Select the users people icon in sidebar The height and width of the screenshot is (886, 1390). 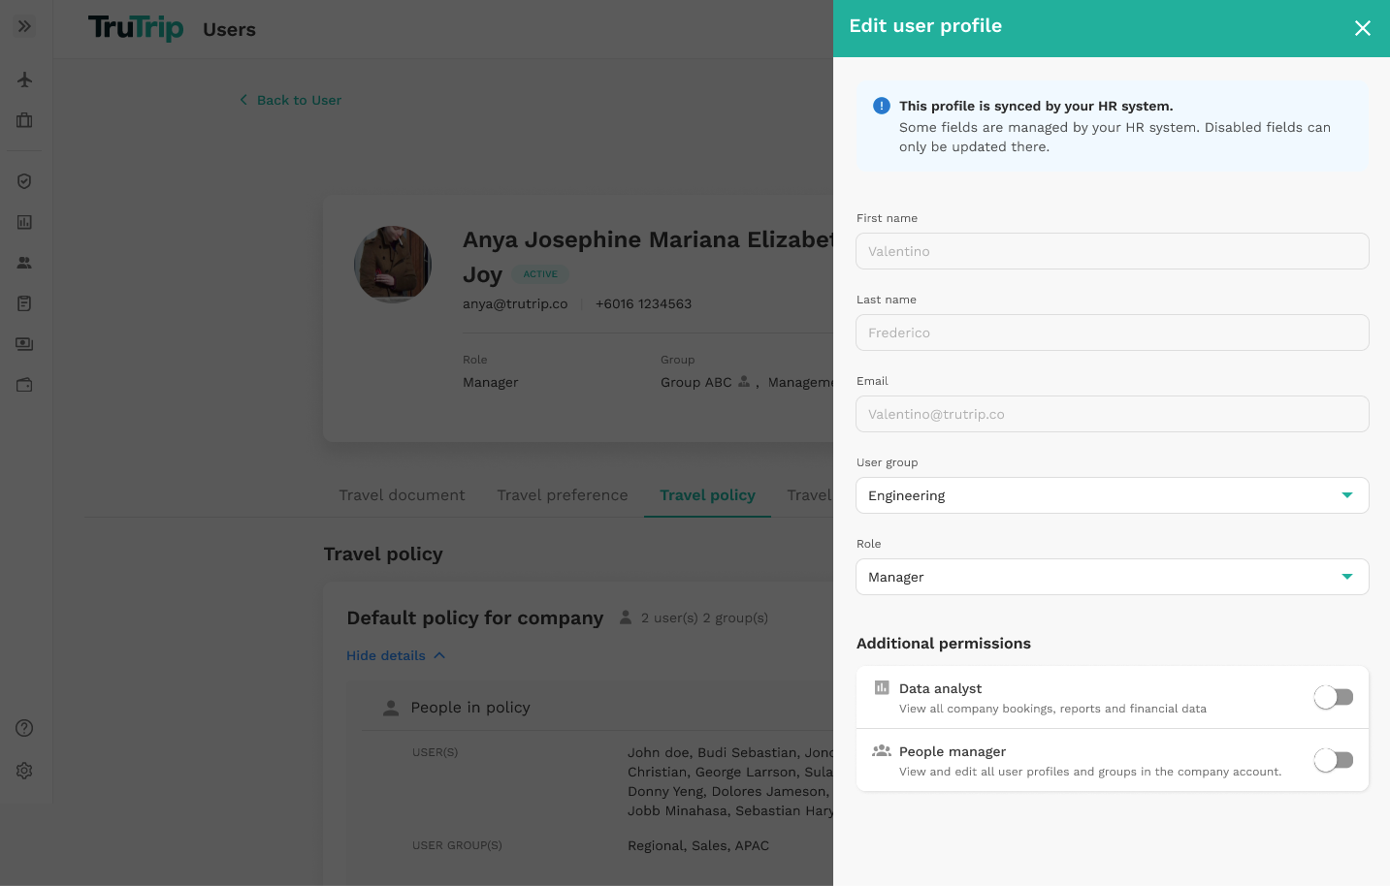[24, 263]
